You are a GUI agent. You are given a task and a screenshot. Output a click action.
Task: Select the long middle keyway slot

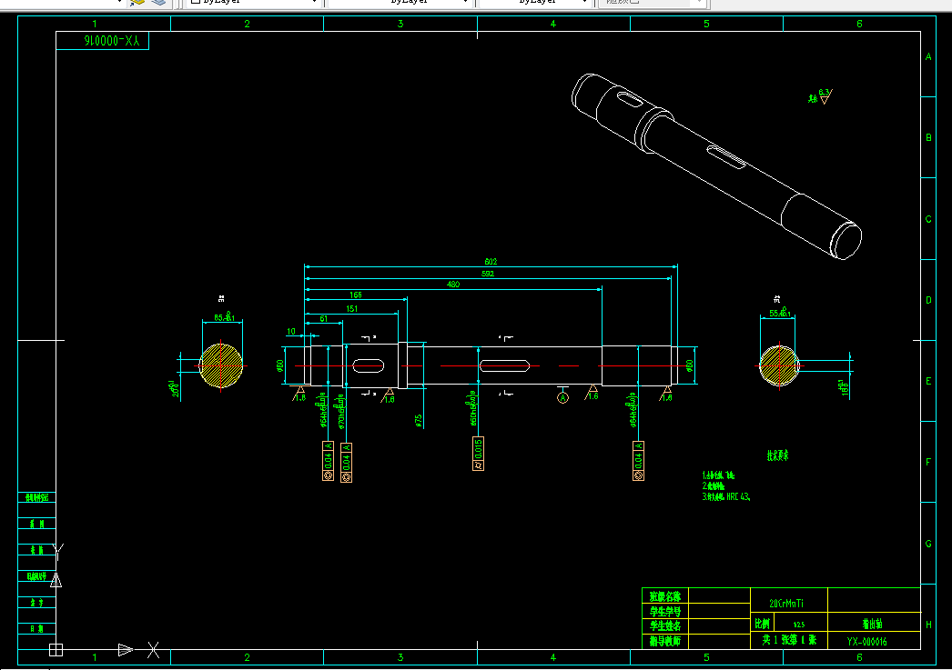pos(504,365)
